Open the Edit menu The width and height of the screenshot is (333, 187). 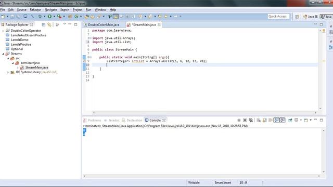click(x=11, y=10)
